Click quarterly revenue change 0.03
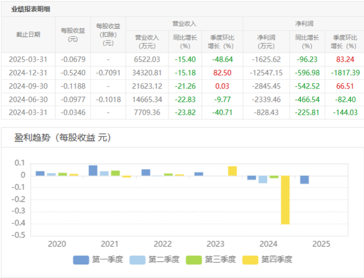364x278 pixels. [x=222, y=87]
